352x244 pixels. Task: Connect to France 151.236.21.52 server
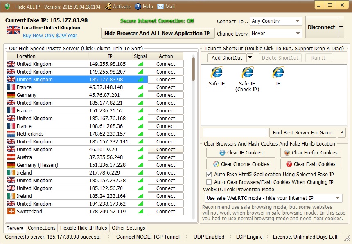[x=166, y=111]
